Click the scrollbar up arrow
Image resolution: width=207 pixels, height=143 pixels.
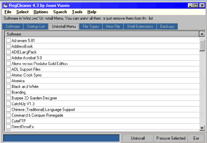202,34
